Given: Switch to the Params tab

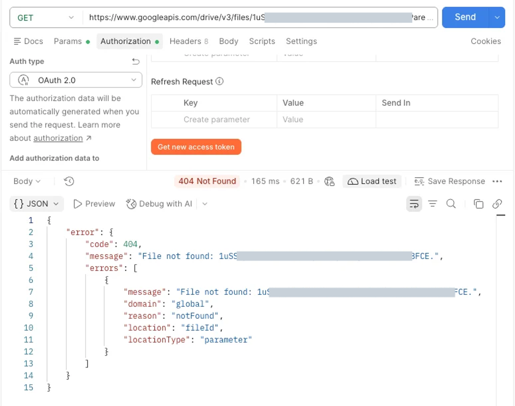Looking at the screenshot, I should (72, 41).
